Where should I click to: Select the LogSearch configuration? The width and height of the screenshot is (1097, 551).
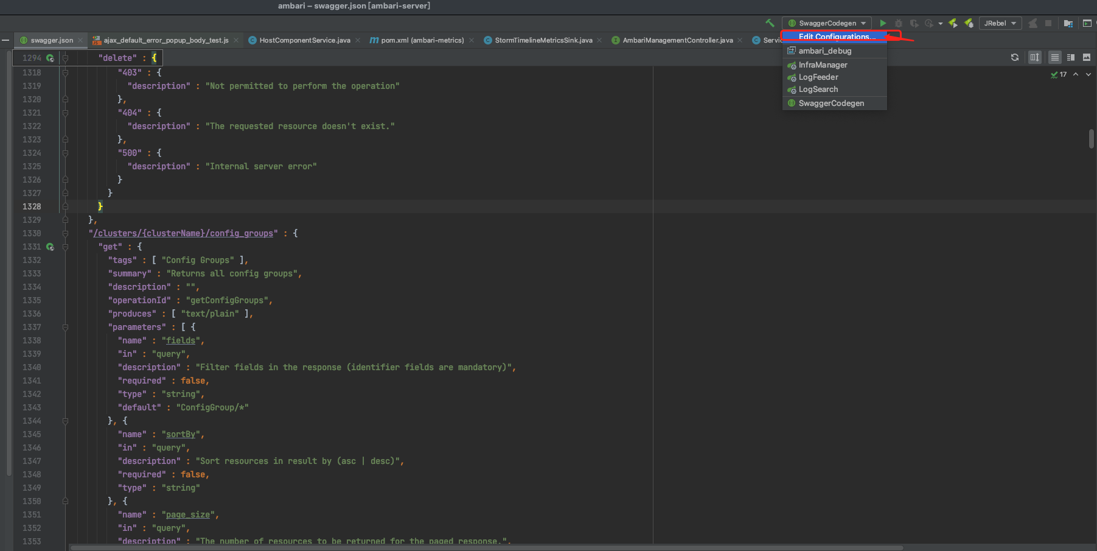click(x=834, y=89)
